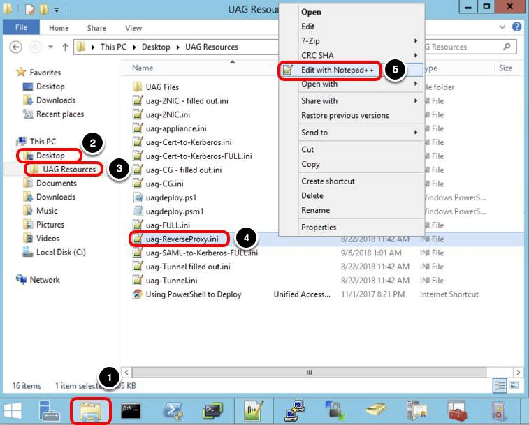The height and width of the screenshot is (425, 529).
Task: Launch Server Manager from the taskbar
Action: 49,411
